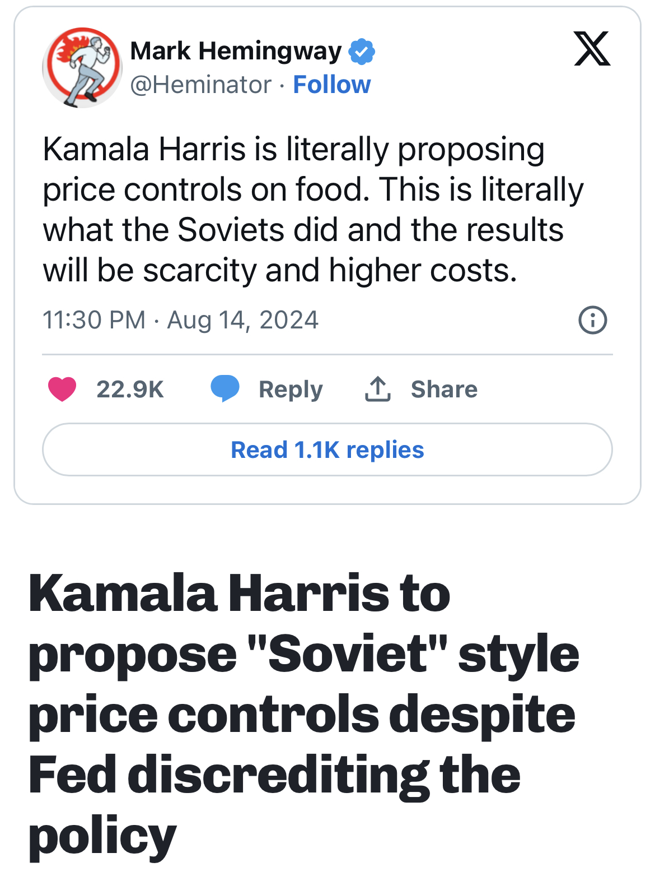Click the word "policy" ending the headline
The width and height of the screenshot is (655, 876).
[x=102, y=836]
